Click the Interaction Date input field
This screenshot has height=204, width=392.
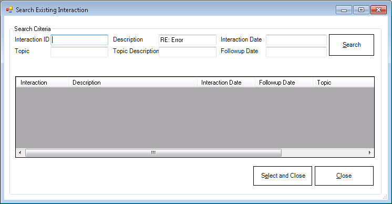pos(296,40)
